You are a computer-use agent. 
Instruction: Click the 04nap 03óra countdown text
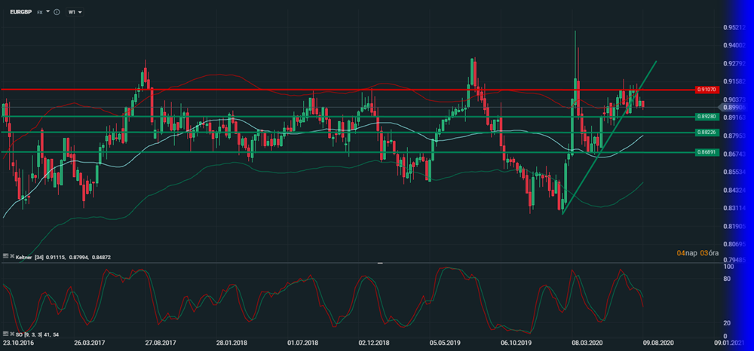tap(700, 252)
